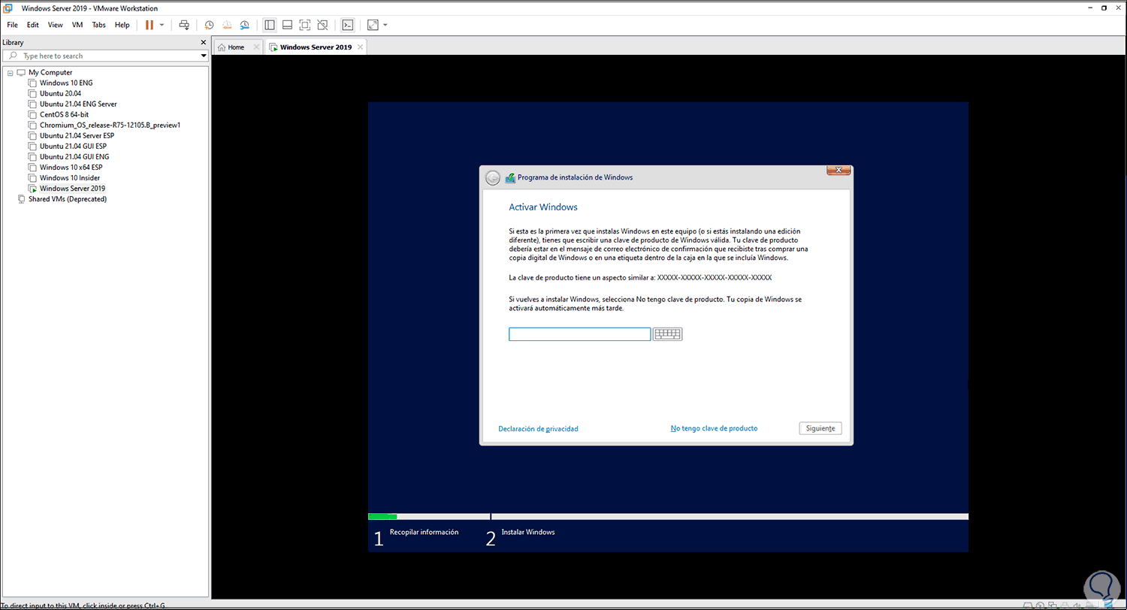Screen dimensions: 1127x610
Task: Collapse the My Computer tree node
Action: [x=9, y=72]
